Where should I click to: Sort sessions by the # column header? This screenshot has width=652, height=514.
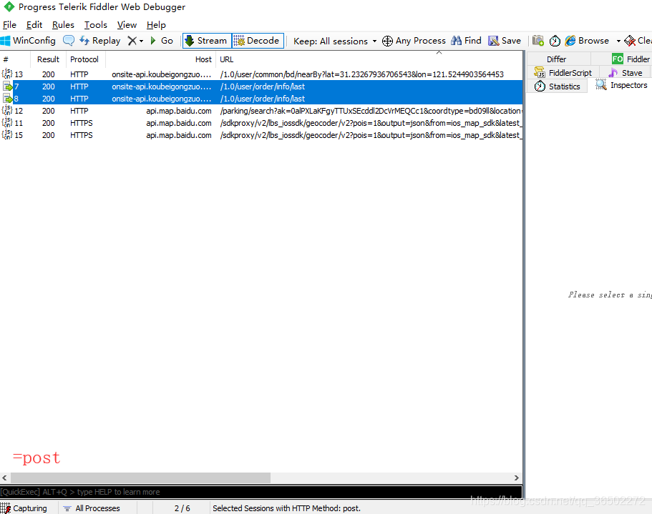(15, 59)
